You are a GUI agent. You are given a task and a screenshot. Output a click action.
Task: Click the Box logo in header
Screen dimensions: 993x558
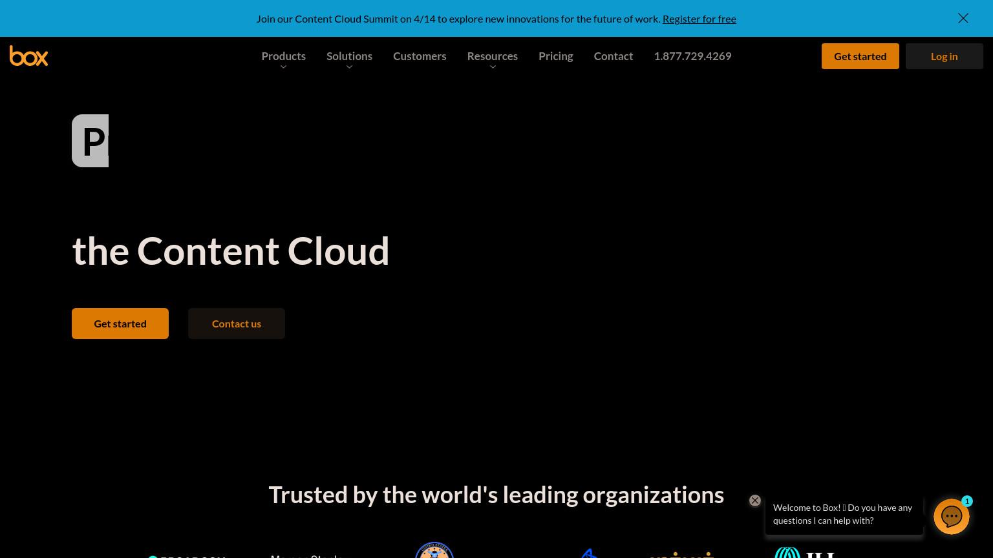[28, 56]
